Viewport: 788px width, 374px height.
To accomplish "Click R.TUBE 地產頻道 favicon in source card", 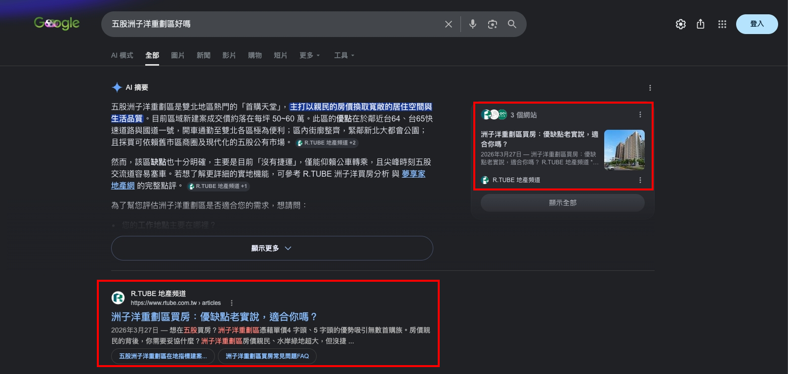I will point(485,180).
